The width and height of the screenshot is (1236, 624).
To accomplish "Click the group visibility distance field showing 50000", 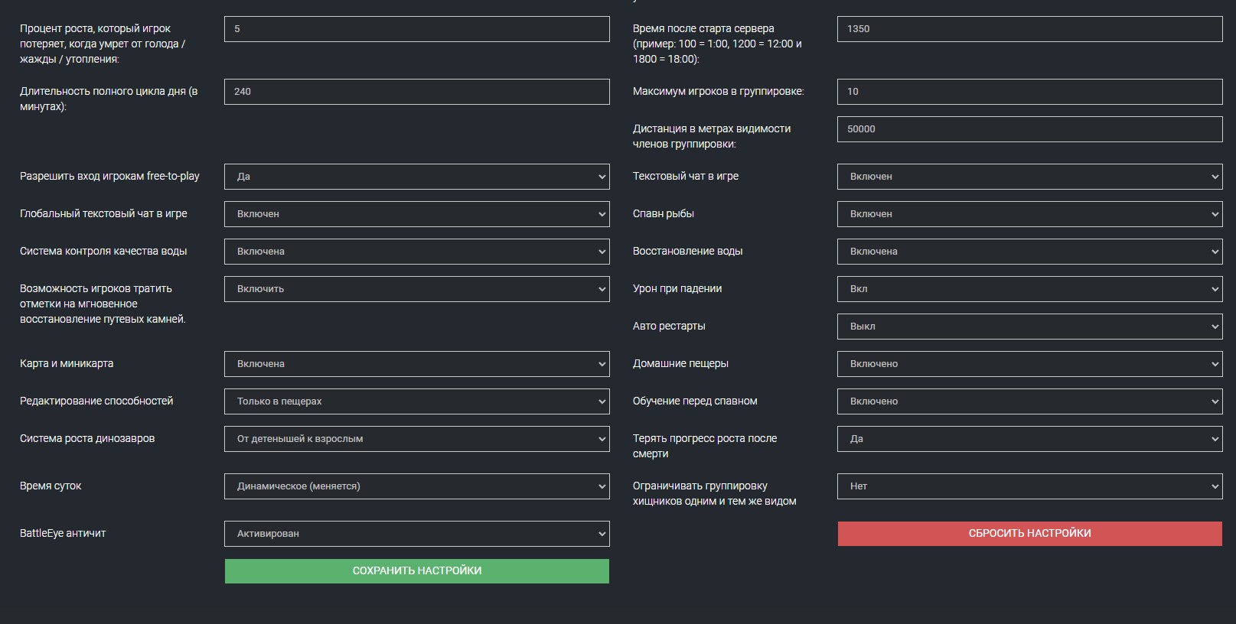I will click(1029, 129).
